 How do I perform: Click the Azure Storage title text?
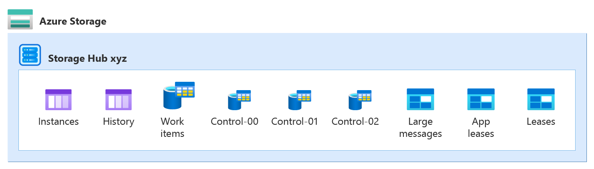[x=73, y=21]
